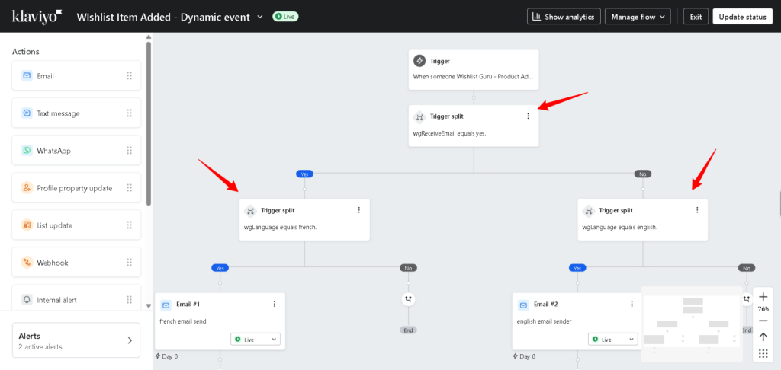
Task: Expand the flow name dropdown chevron
Action: (x=261, y=16)
